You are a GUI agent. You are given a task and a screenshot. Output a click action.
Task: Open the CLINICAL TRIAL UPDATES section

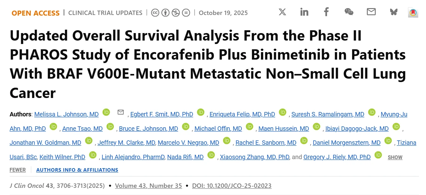105,13
